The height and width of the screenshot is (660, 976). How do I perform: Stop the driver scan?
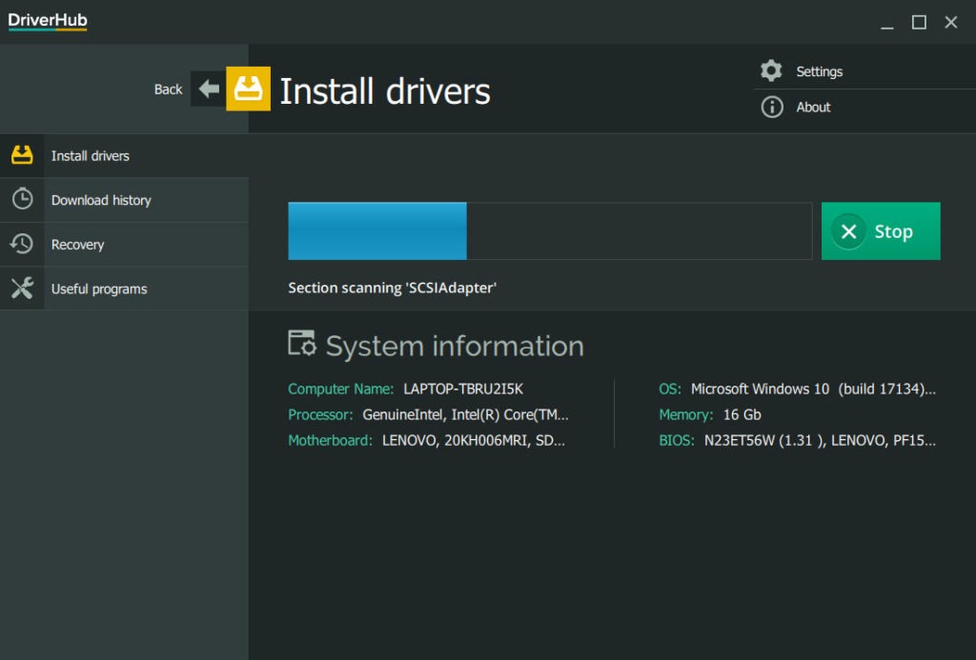point(881,230)
